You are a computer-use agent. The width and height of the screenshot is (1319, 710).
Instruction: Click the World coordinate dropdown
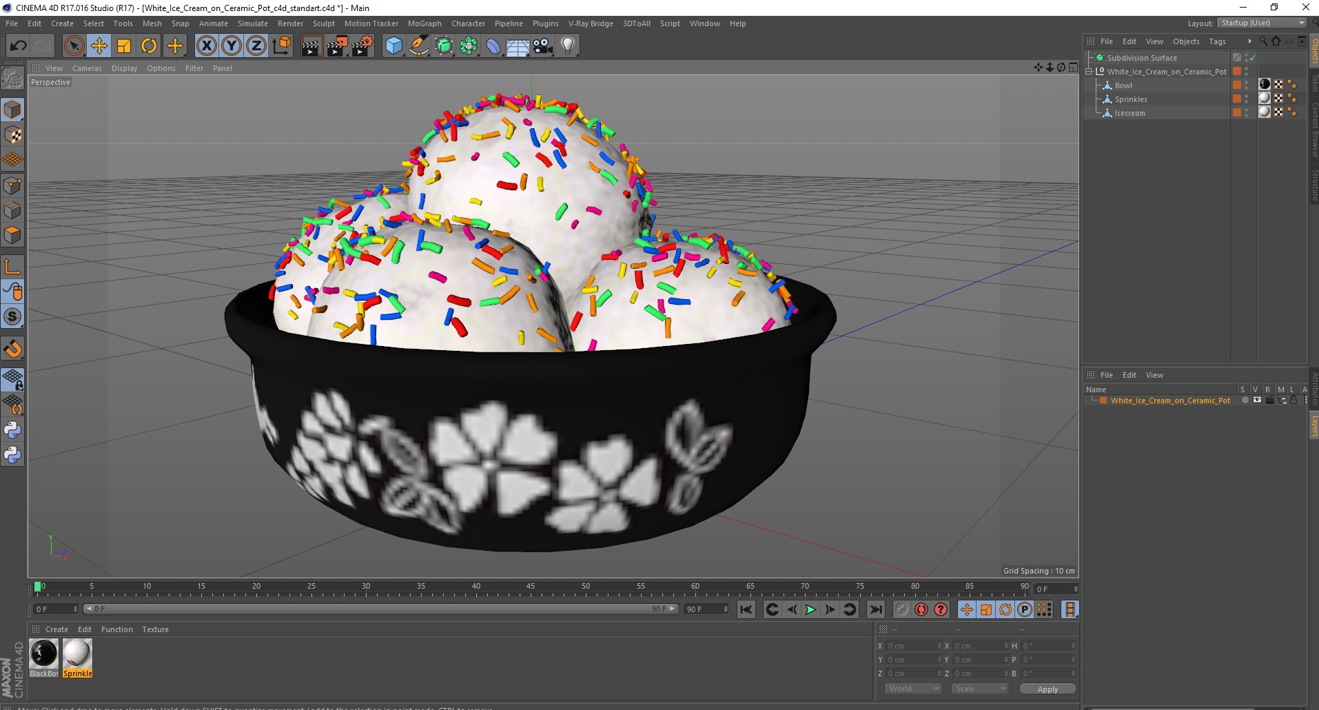[x=912, y=689]
